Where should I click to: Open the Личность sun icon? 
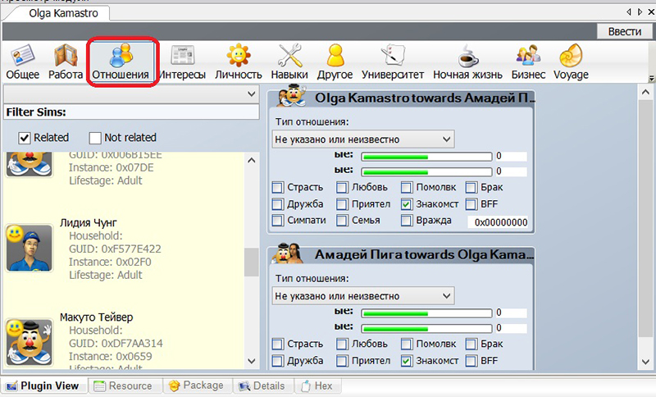[238, 62]
